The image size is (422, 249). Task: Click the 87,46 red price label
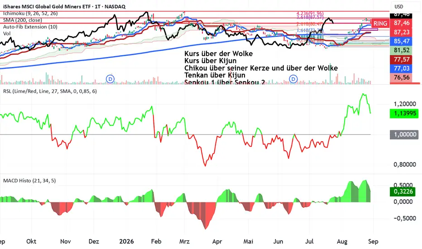(x=402, y=23)
